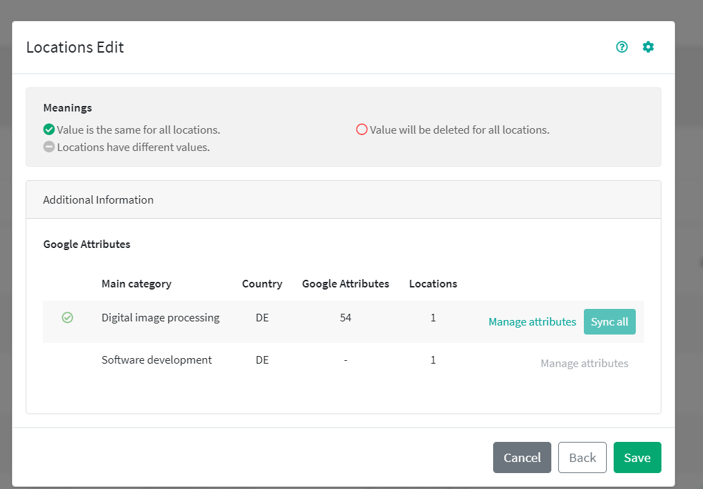Click the Main category column header
Image resolution: width=703 pixels, height=489 pixels.
coord(136,283)
